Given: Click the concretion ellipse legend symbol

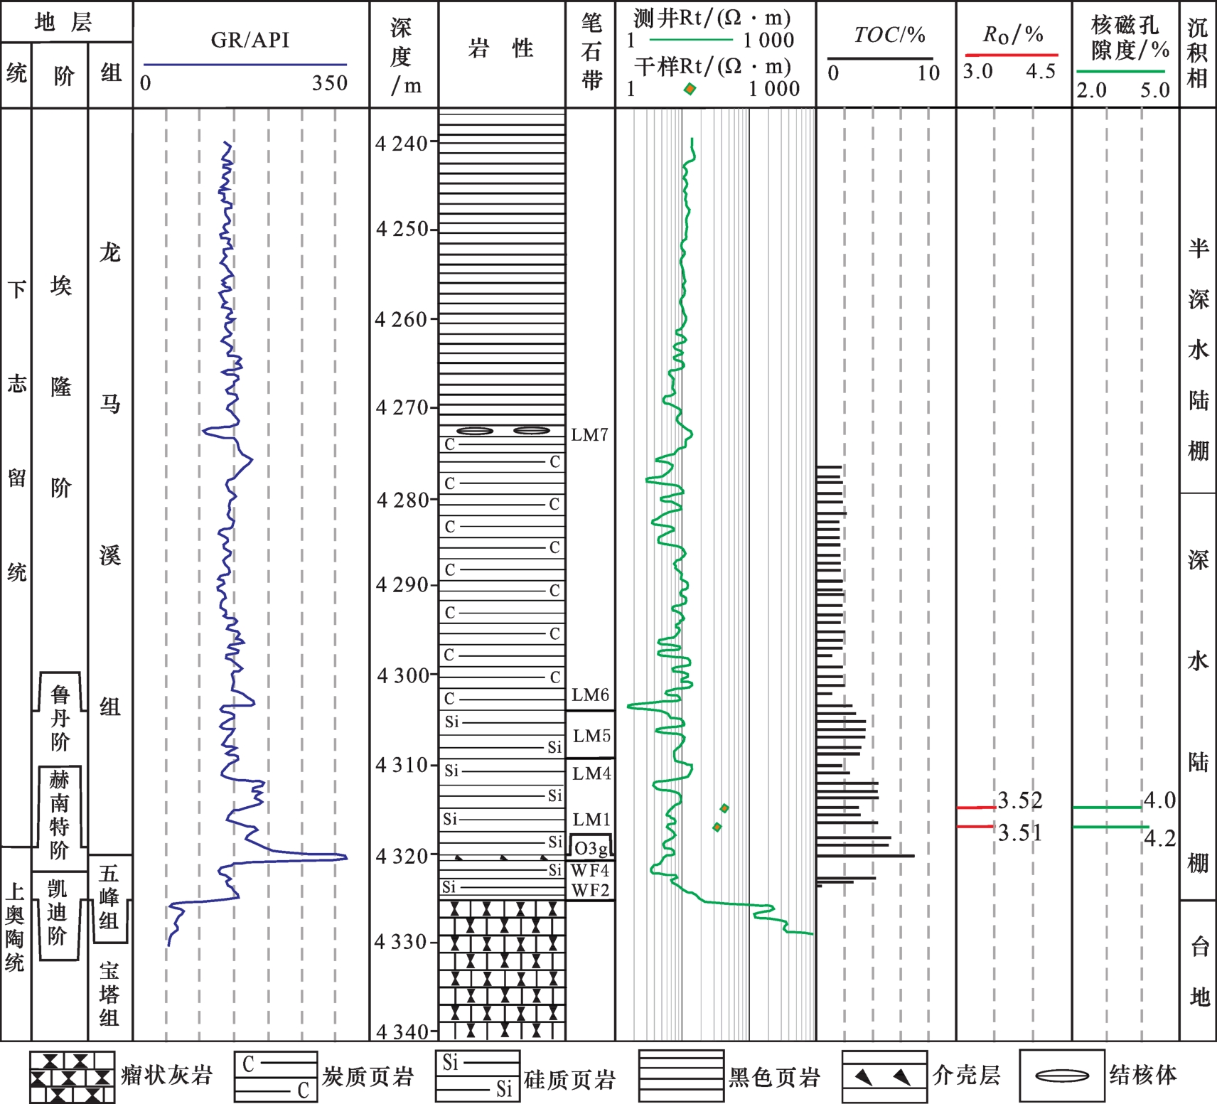Looking at the screenshot, I should coord(1062,1076).
